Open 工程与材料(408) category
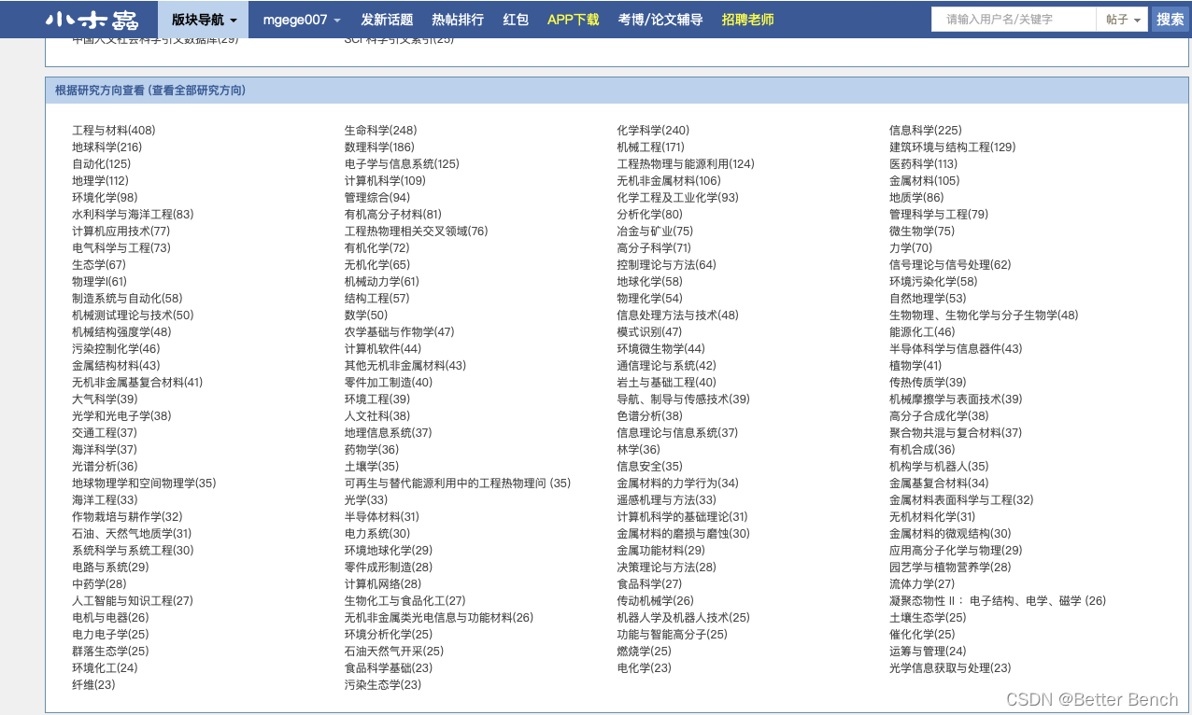The height and width of the screenshot is (715, 1192). pos(114,131)
